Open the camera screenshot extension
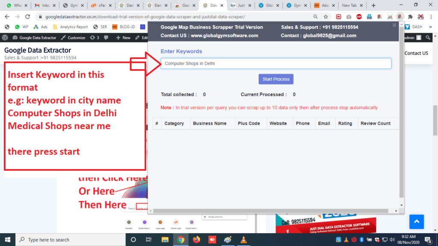 tap(349, 17)
